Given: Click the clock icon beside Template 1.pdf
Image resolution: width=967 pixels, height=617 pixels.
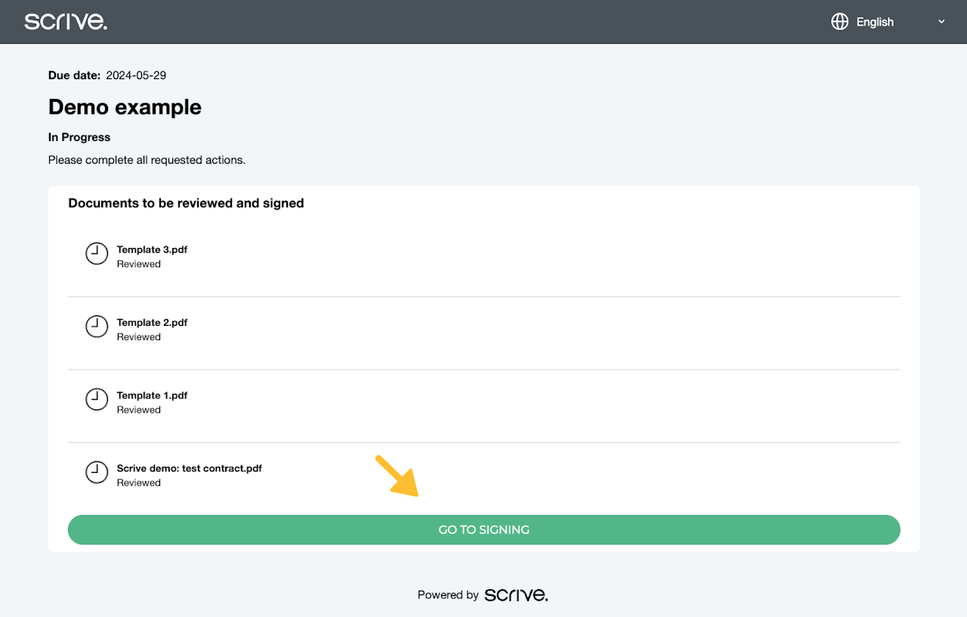Looking at the screenshot, I should pyautogui.click(x=97, y=400).
